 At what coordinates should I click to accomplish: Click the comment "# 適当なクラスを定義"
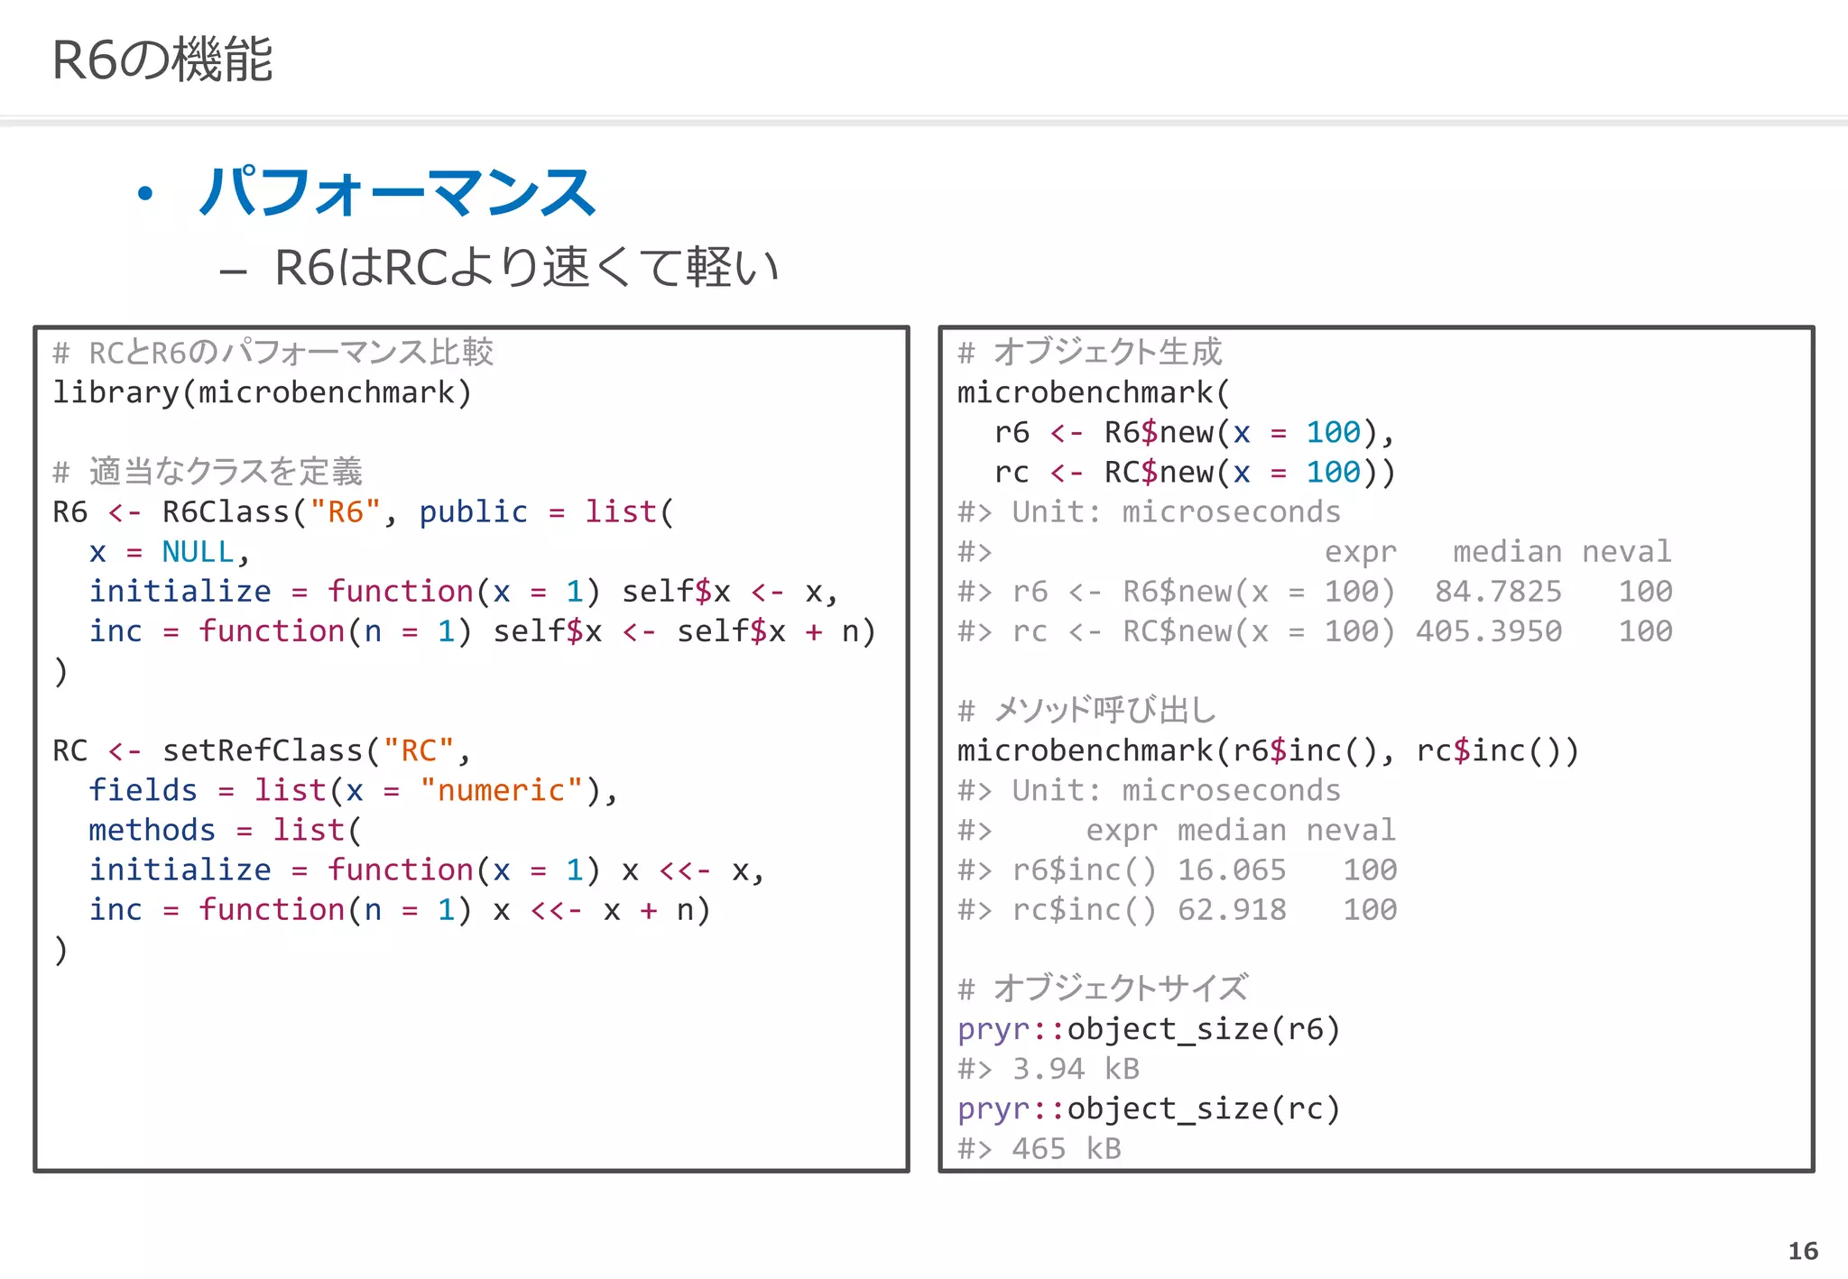pos(208,471)
